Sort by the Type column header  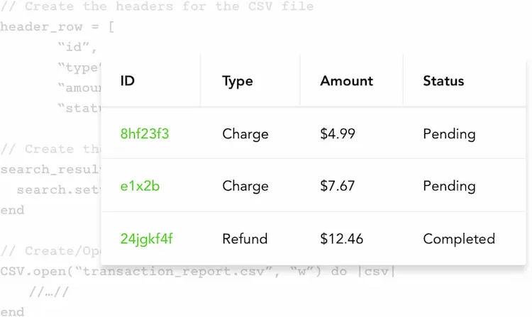(238, 82)
